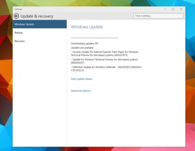Click the Settings window title text
Screen dimensions: 195x151
pos(18,9)
